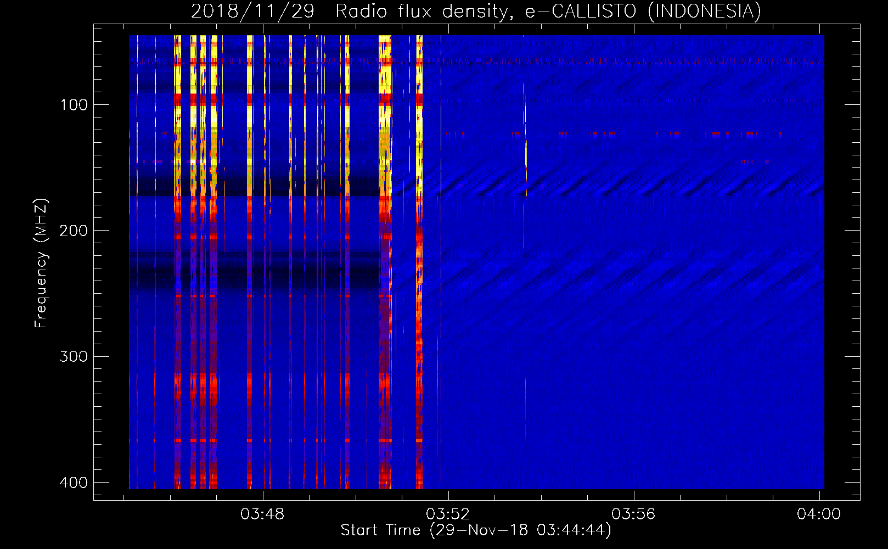
Task: Click the '300' frequency tick label
Action: [x=74, y=357]
